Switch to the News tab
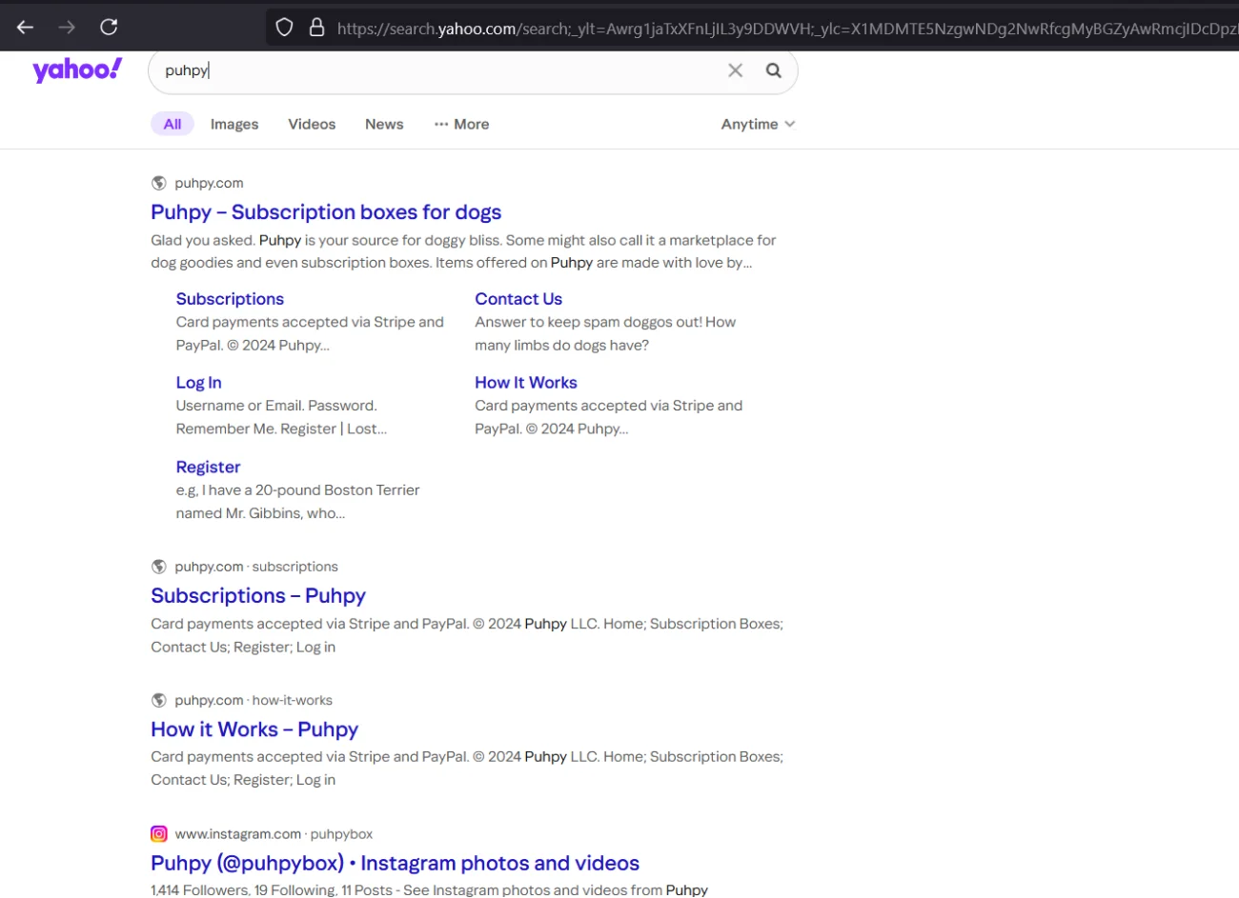The height and width of the screenshot is (898, 1239). (384, 124)
